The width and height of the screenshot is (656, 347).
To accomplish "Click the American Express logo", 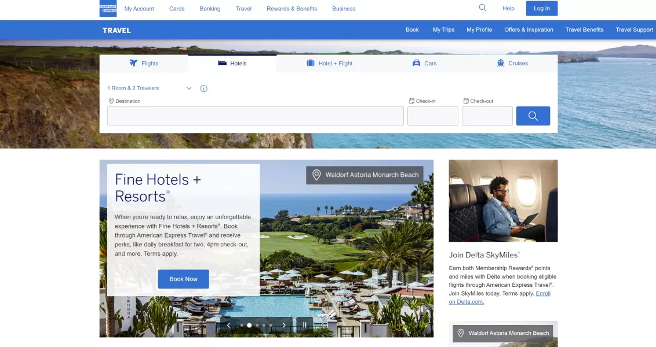I will click(108, 8).
